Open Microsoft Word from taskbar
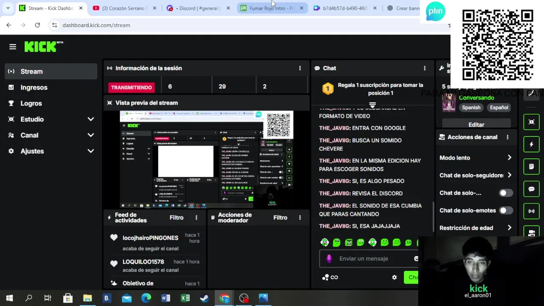The image size is (544, 306). coord(166,298)
